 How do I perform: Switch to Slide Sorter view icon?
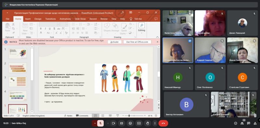pos(103,116)
